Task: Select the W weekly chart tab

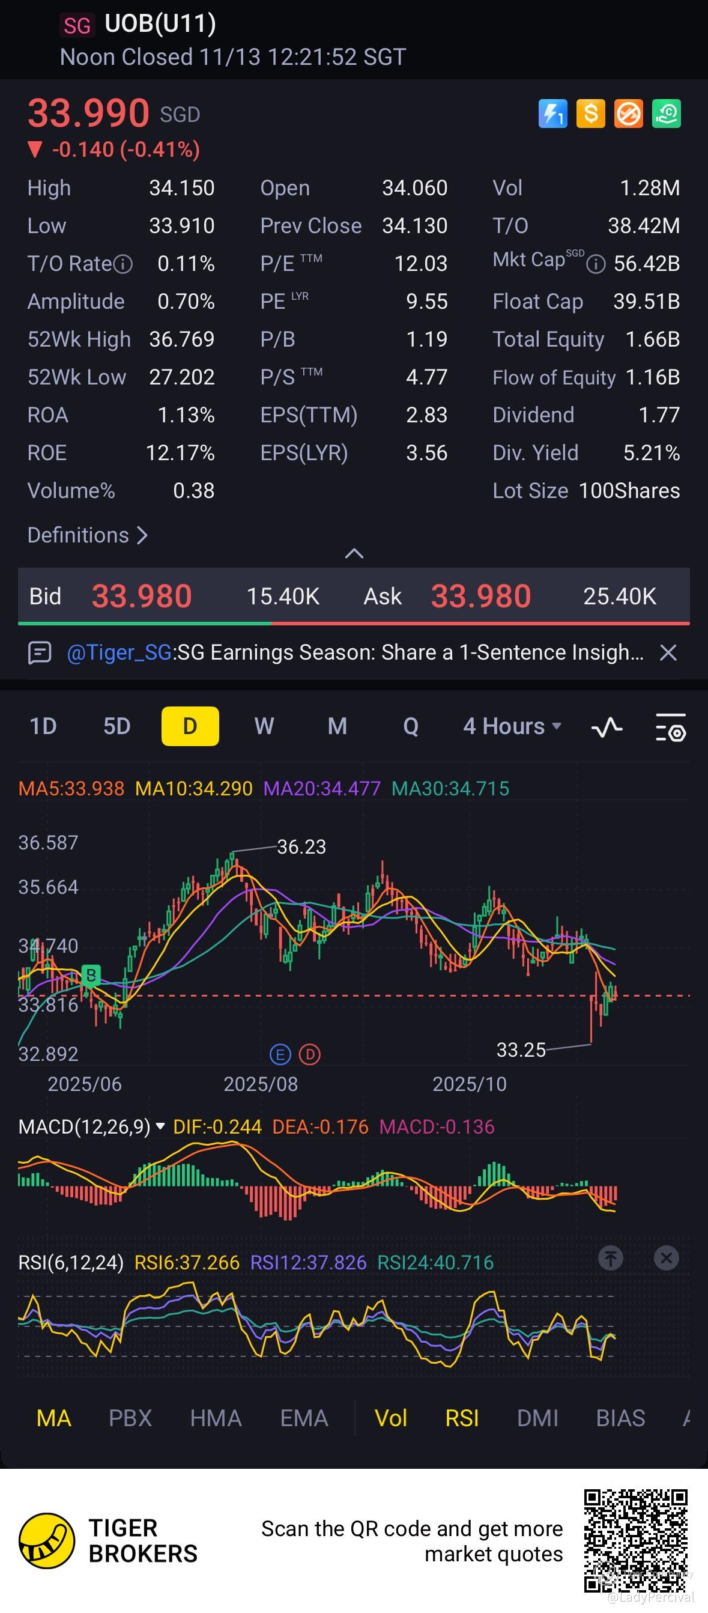Action: [x=264, y=726]
